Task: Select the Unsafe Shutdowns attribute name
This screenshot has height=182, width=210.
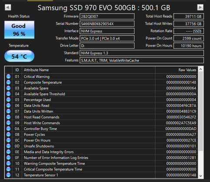Action: click(x=39, y=146)
